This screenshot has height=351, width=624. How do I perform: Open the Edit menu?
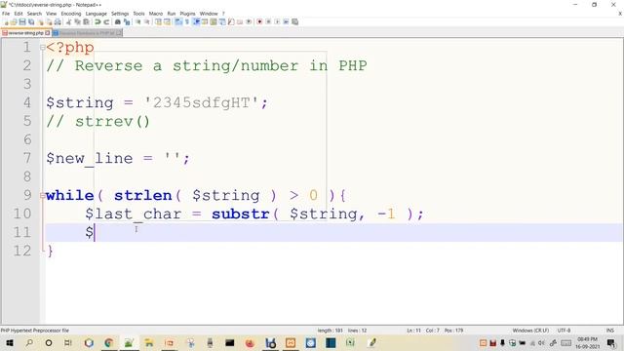19,14
